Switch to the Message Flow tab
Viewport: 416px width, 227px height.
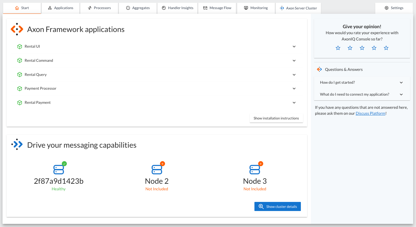(217, 8)
